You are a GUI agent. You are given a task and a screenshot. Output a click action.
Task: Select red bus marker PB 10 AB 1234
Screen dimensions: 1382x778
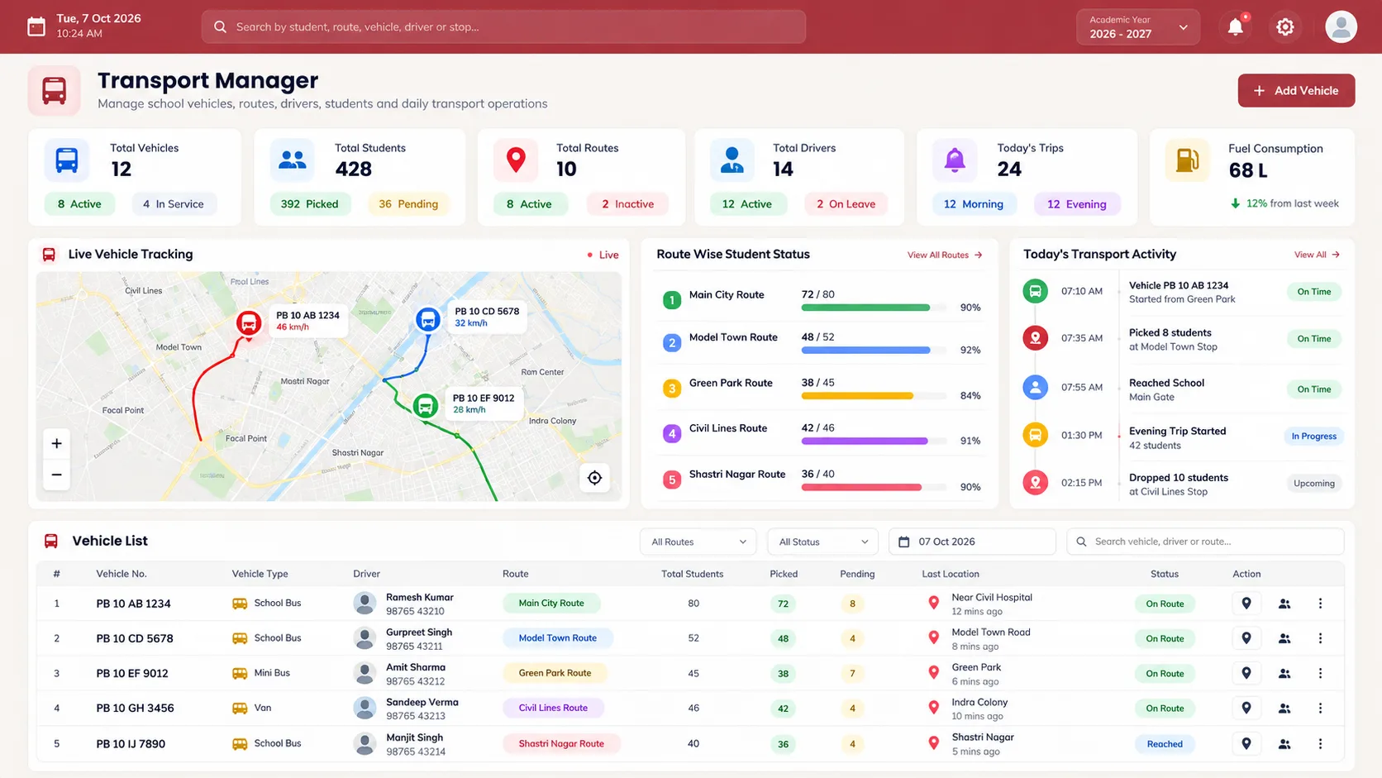[x=249, y=322]
